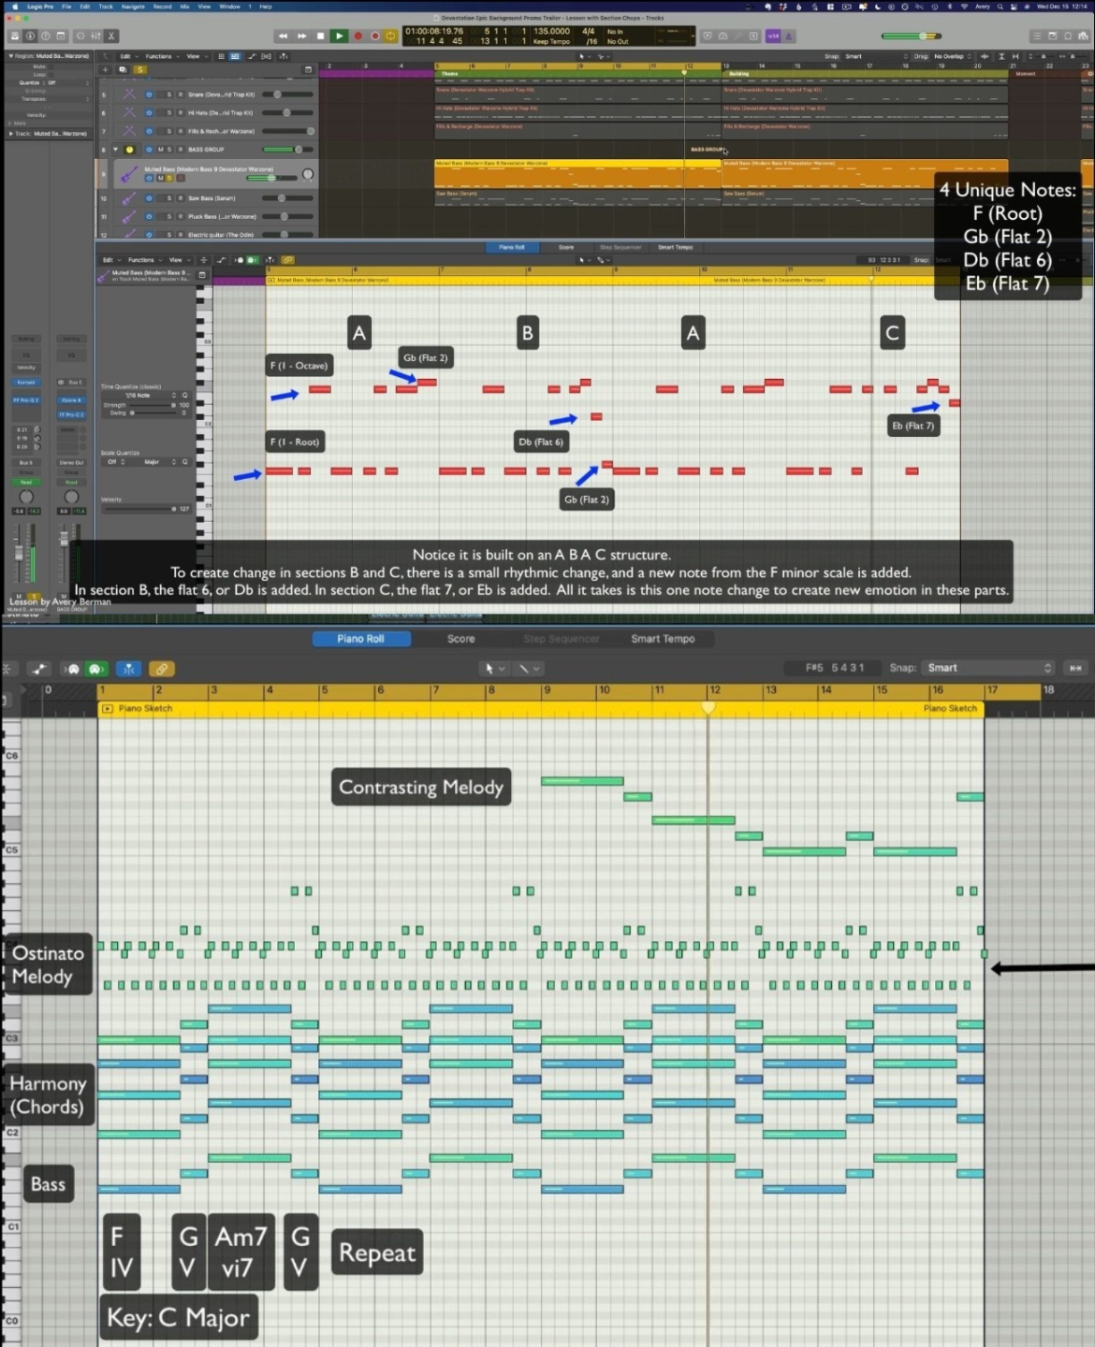This screenshot has height=1347, width=1095.
Task: Click the Fast Forward button in transport
Action: [x=301, y=36]
